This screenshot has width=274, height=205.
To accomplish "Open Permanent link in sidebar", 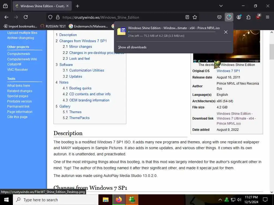I will click(18, 106).
